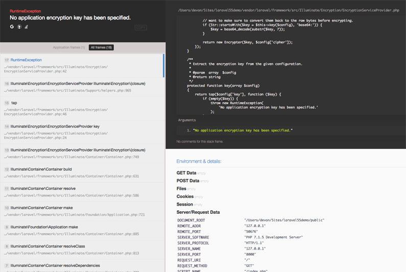This screenshot has height=272, width=406.
Task: Click the SERVER_PORT value "8000"
Action: [x=250, y=255]
